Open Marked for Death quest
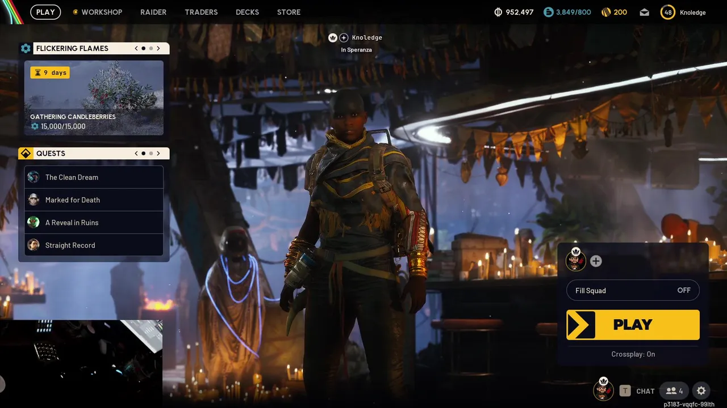This screenshot has height=408, width=727. pyautogui.click(x=94, y=199)
